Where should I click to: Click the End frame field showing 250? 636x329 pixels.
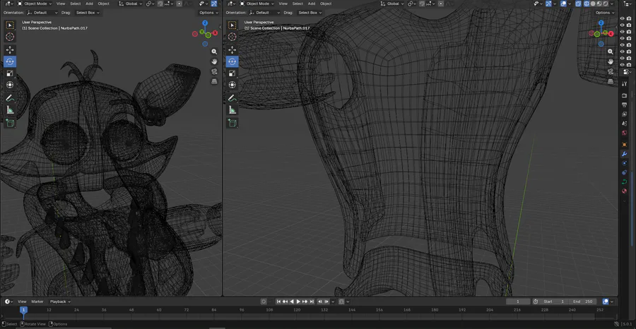[583, 301]
